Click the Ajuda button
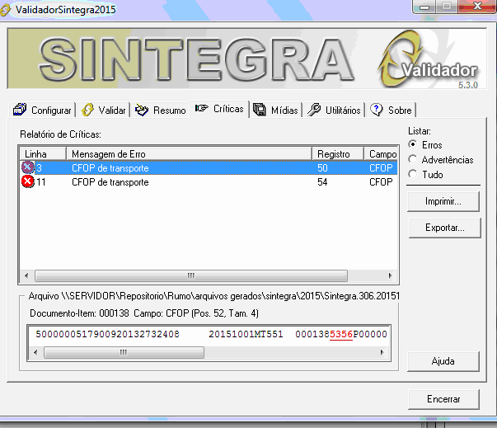 (x=443, y=361)
